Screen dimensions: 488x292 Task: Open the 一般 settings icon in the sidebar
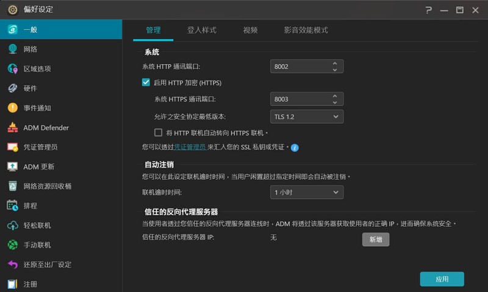tap(12, 29)
